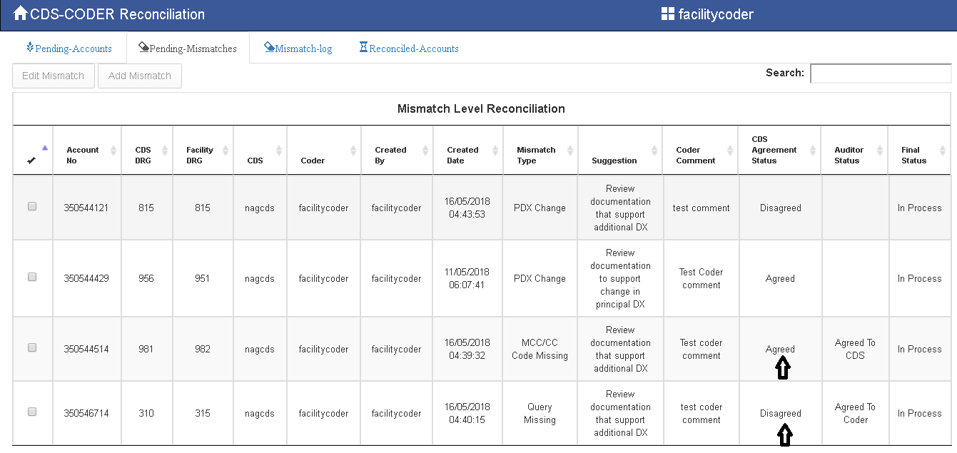Click the hourglass icon on Reconciled-Accounts
Image resolution: width=957 pixels, height=453 pixels.
point(363,48)
